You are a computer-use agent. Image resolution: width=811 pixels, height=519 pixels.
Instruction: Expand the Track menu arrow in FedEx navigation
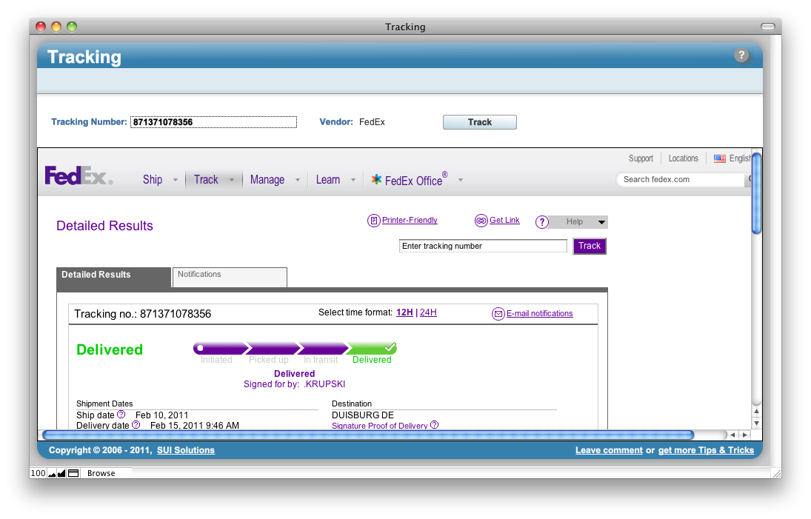(x=232, y=180)
